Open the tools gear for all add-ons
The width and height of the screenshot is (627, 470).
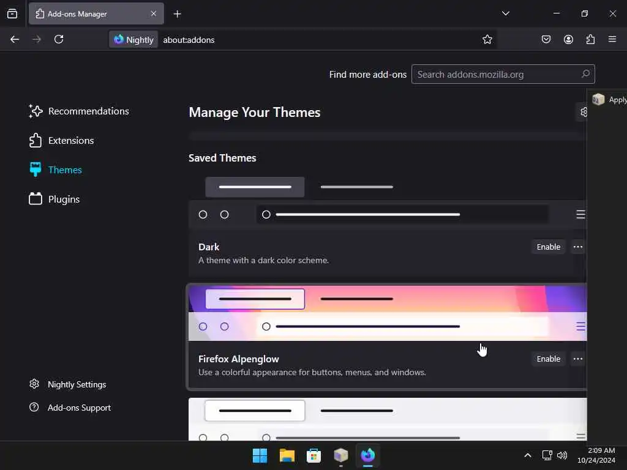coord(582,112)
